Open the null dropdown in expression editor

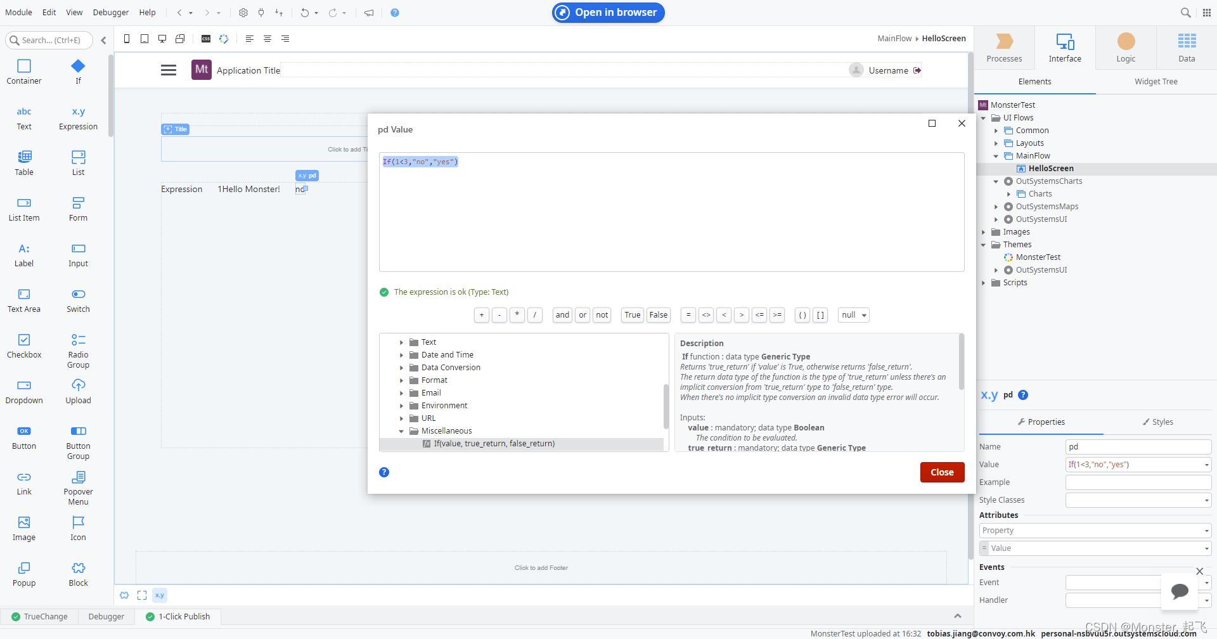854,315
